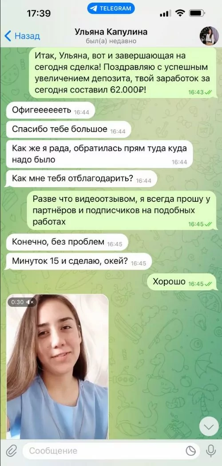
Task: Play the 0:30 video message
Action: click(x=57, y=367)
